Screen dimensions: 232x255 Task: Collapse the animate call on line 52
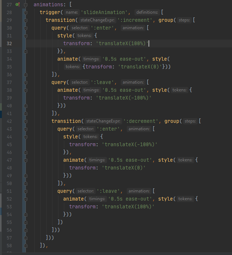click(25, 199)
